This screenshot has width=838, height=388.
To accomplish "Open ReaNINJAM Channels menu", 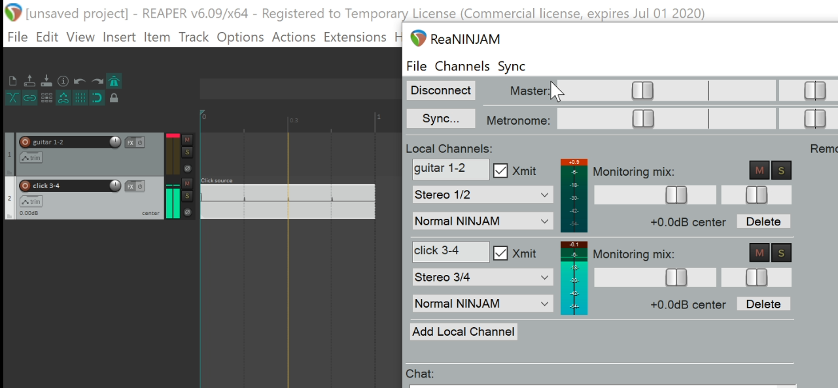I will click(462, 66).
